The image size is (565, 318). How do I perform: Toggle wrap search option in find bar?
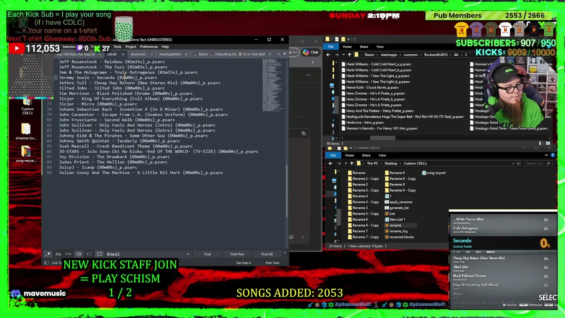coord(79,254)
